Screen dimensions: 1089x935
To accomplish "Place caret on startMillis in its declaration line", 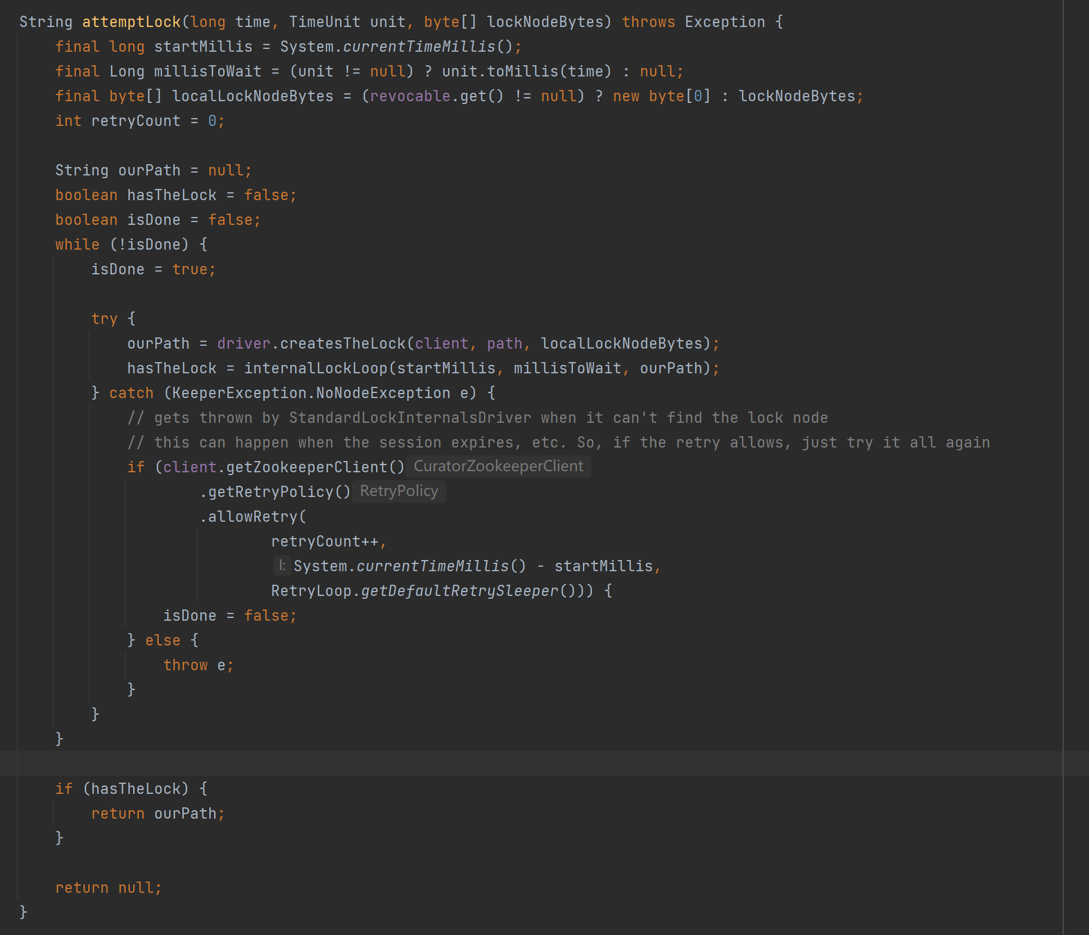I will pyautogui.click(x=204, y=47).
